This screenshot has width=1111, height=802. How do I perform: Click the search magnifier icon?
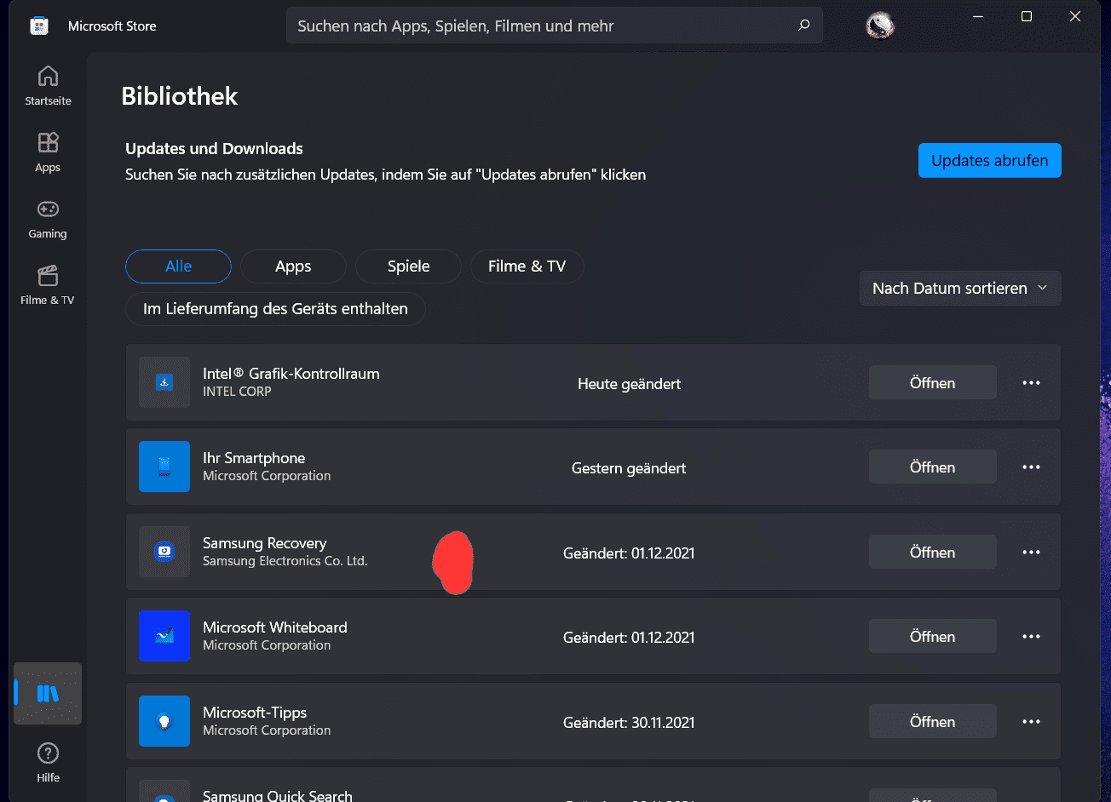[x=803, y=26]
